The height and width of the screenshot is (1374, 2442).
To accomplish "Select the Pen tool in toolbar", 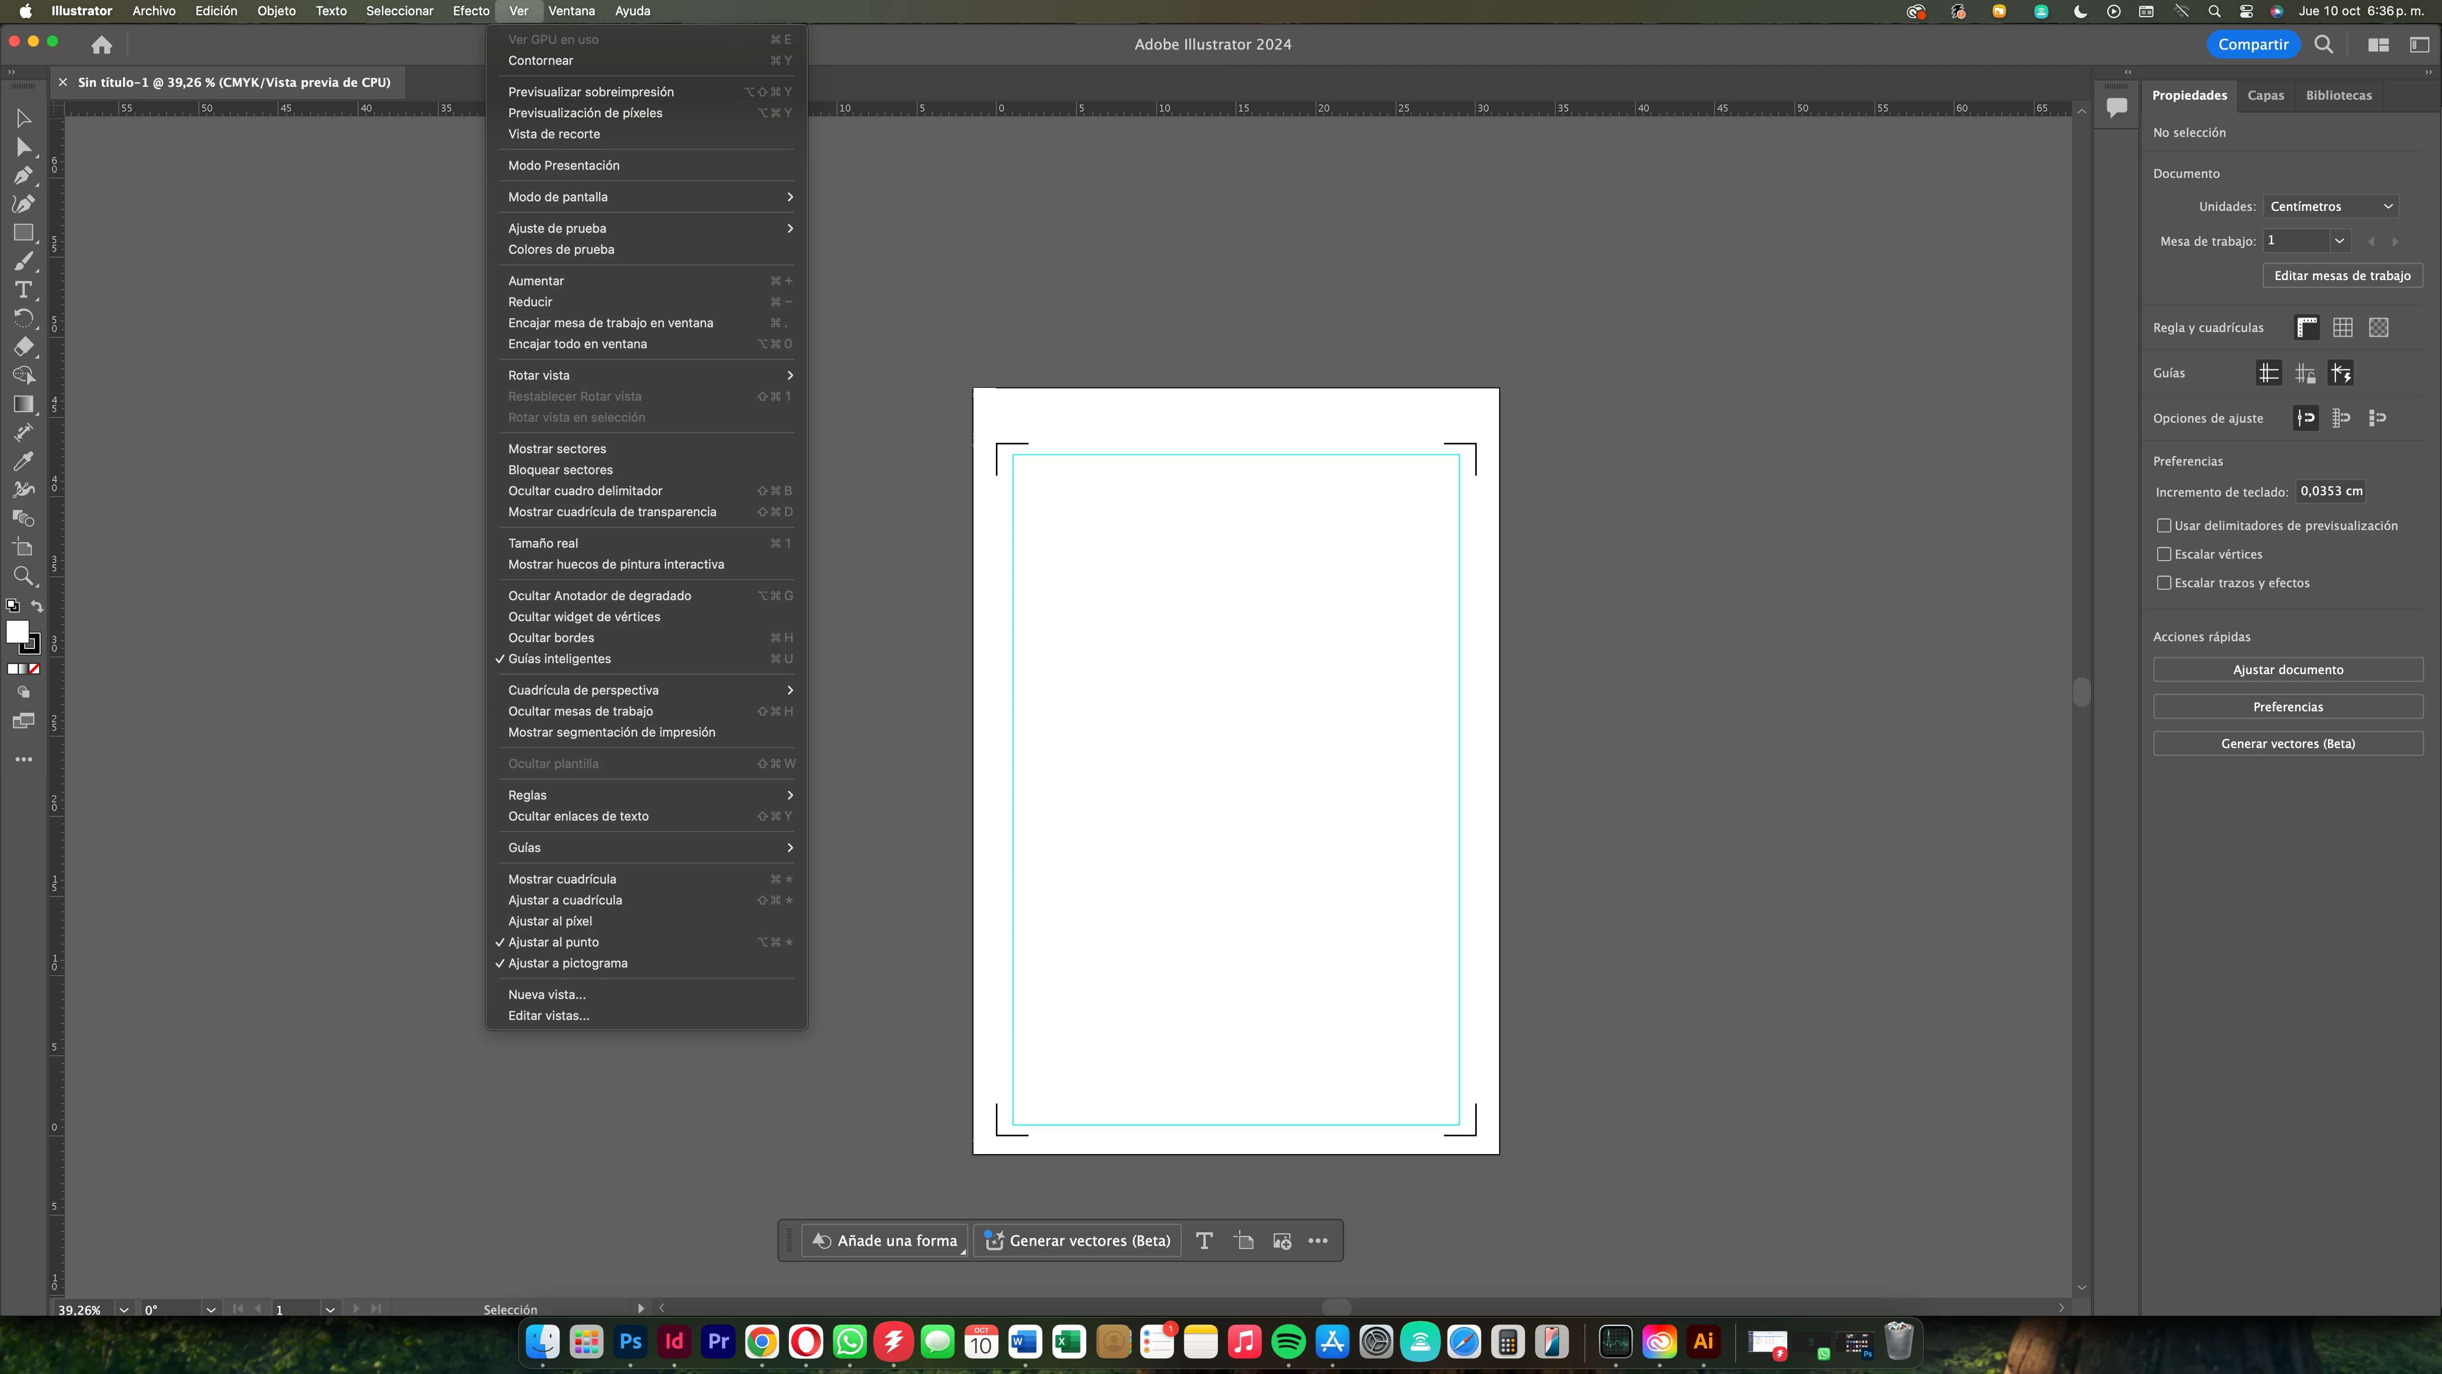I will (23, 176).
